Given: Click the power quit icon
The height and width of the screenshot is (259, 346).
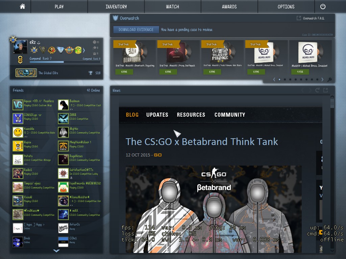Looking at the screenshot, I should 323,6.
